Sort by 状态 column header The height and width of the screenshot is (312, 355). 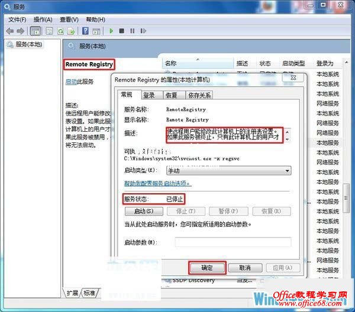coord(267,63)
